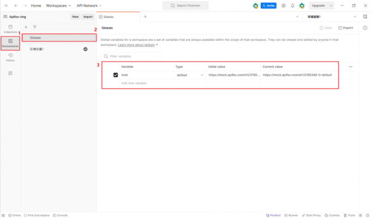Click the Filter variables field
The width and height of the screenshot is (371, 218).
point(131,56)
